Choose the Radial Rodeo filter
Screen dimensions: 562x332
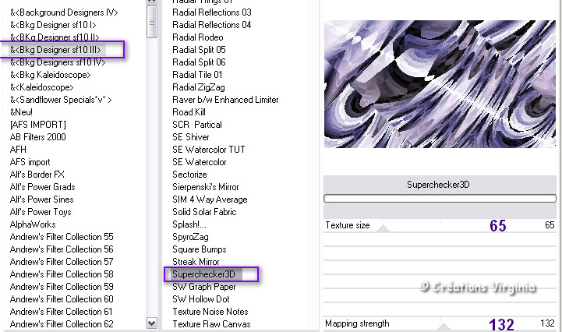click(x=197, y=37)
